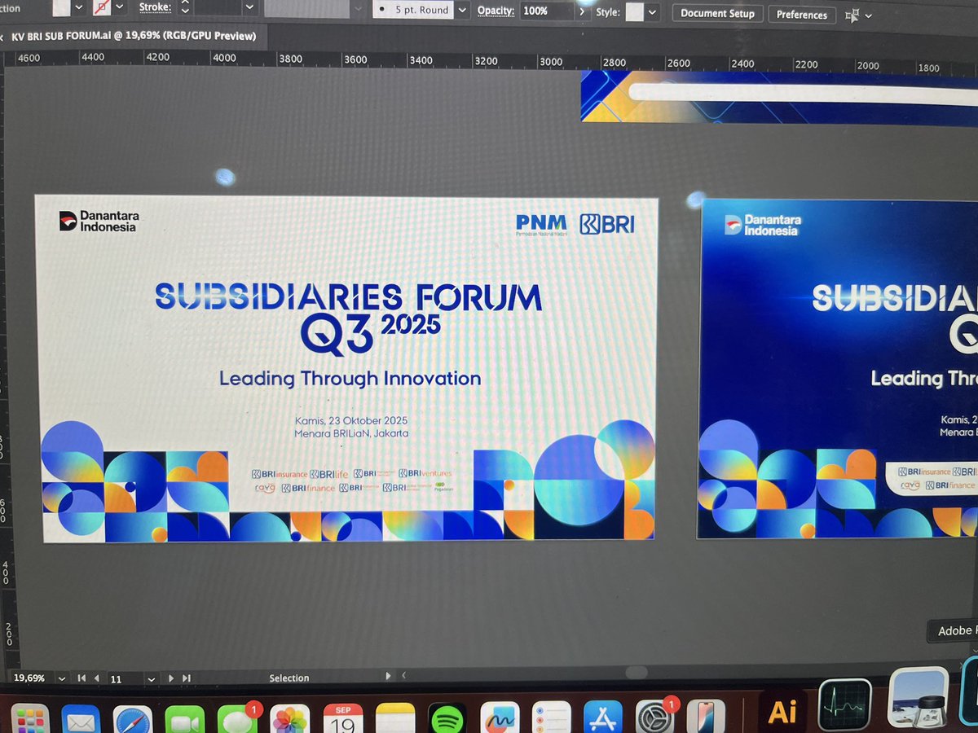Go to last artboard button

coord(187,678)
